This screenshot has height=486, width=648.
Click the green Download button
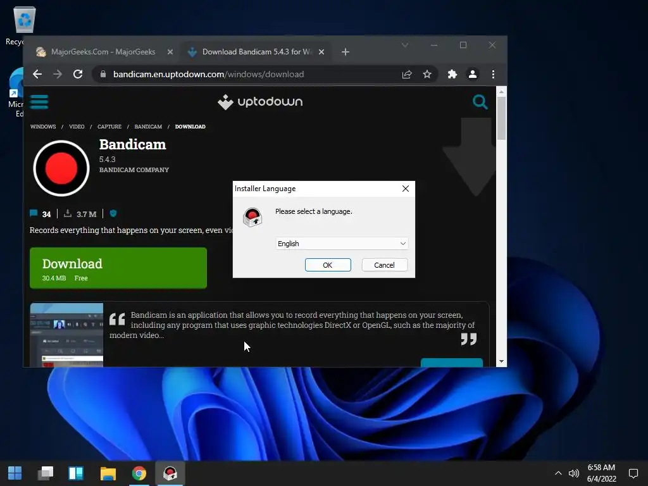(118, 268)
